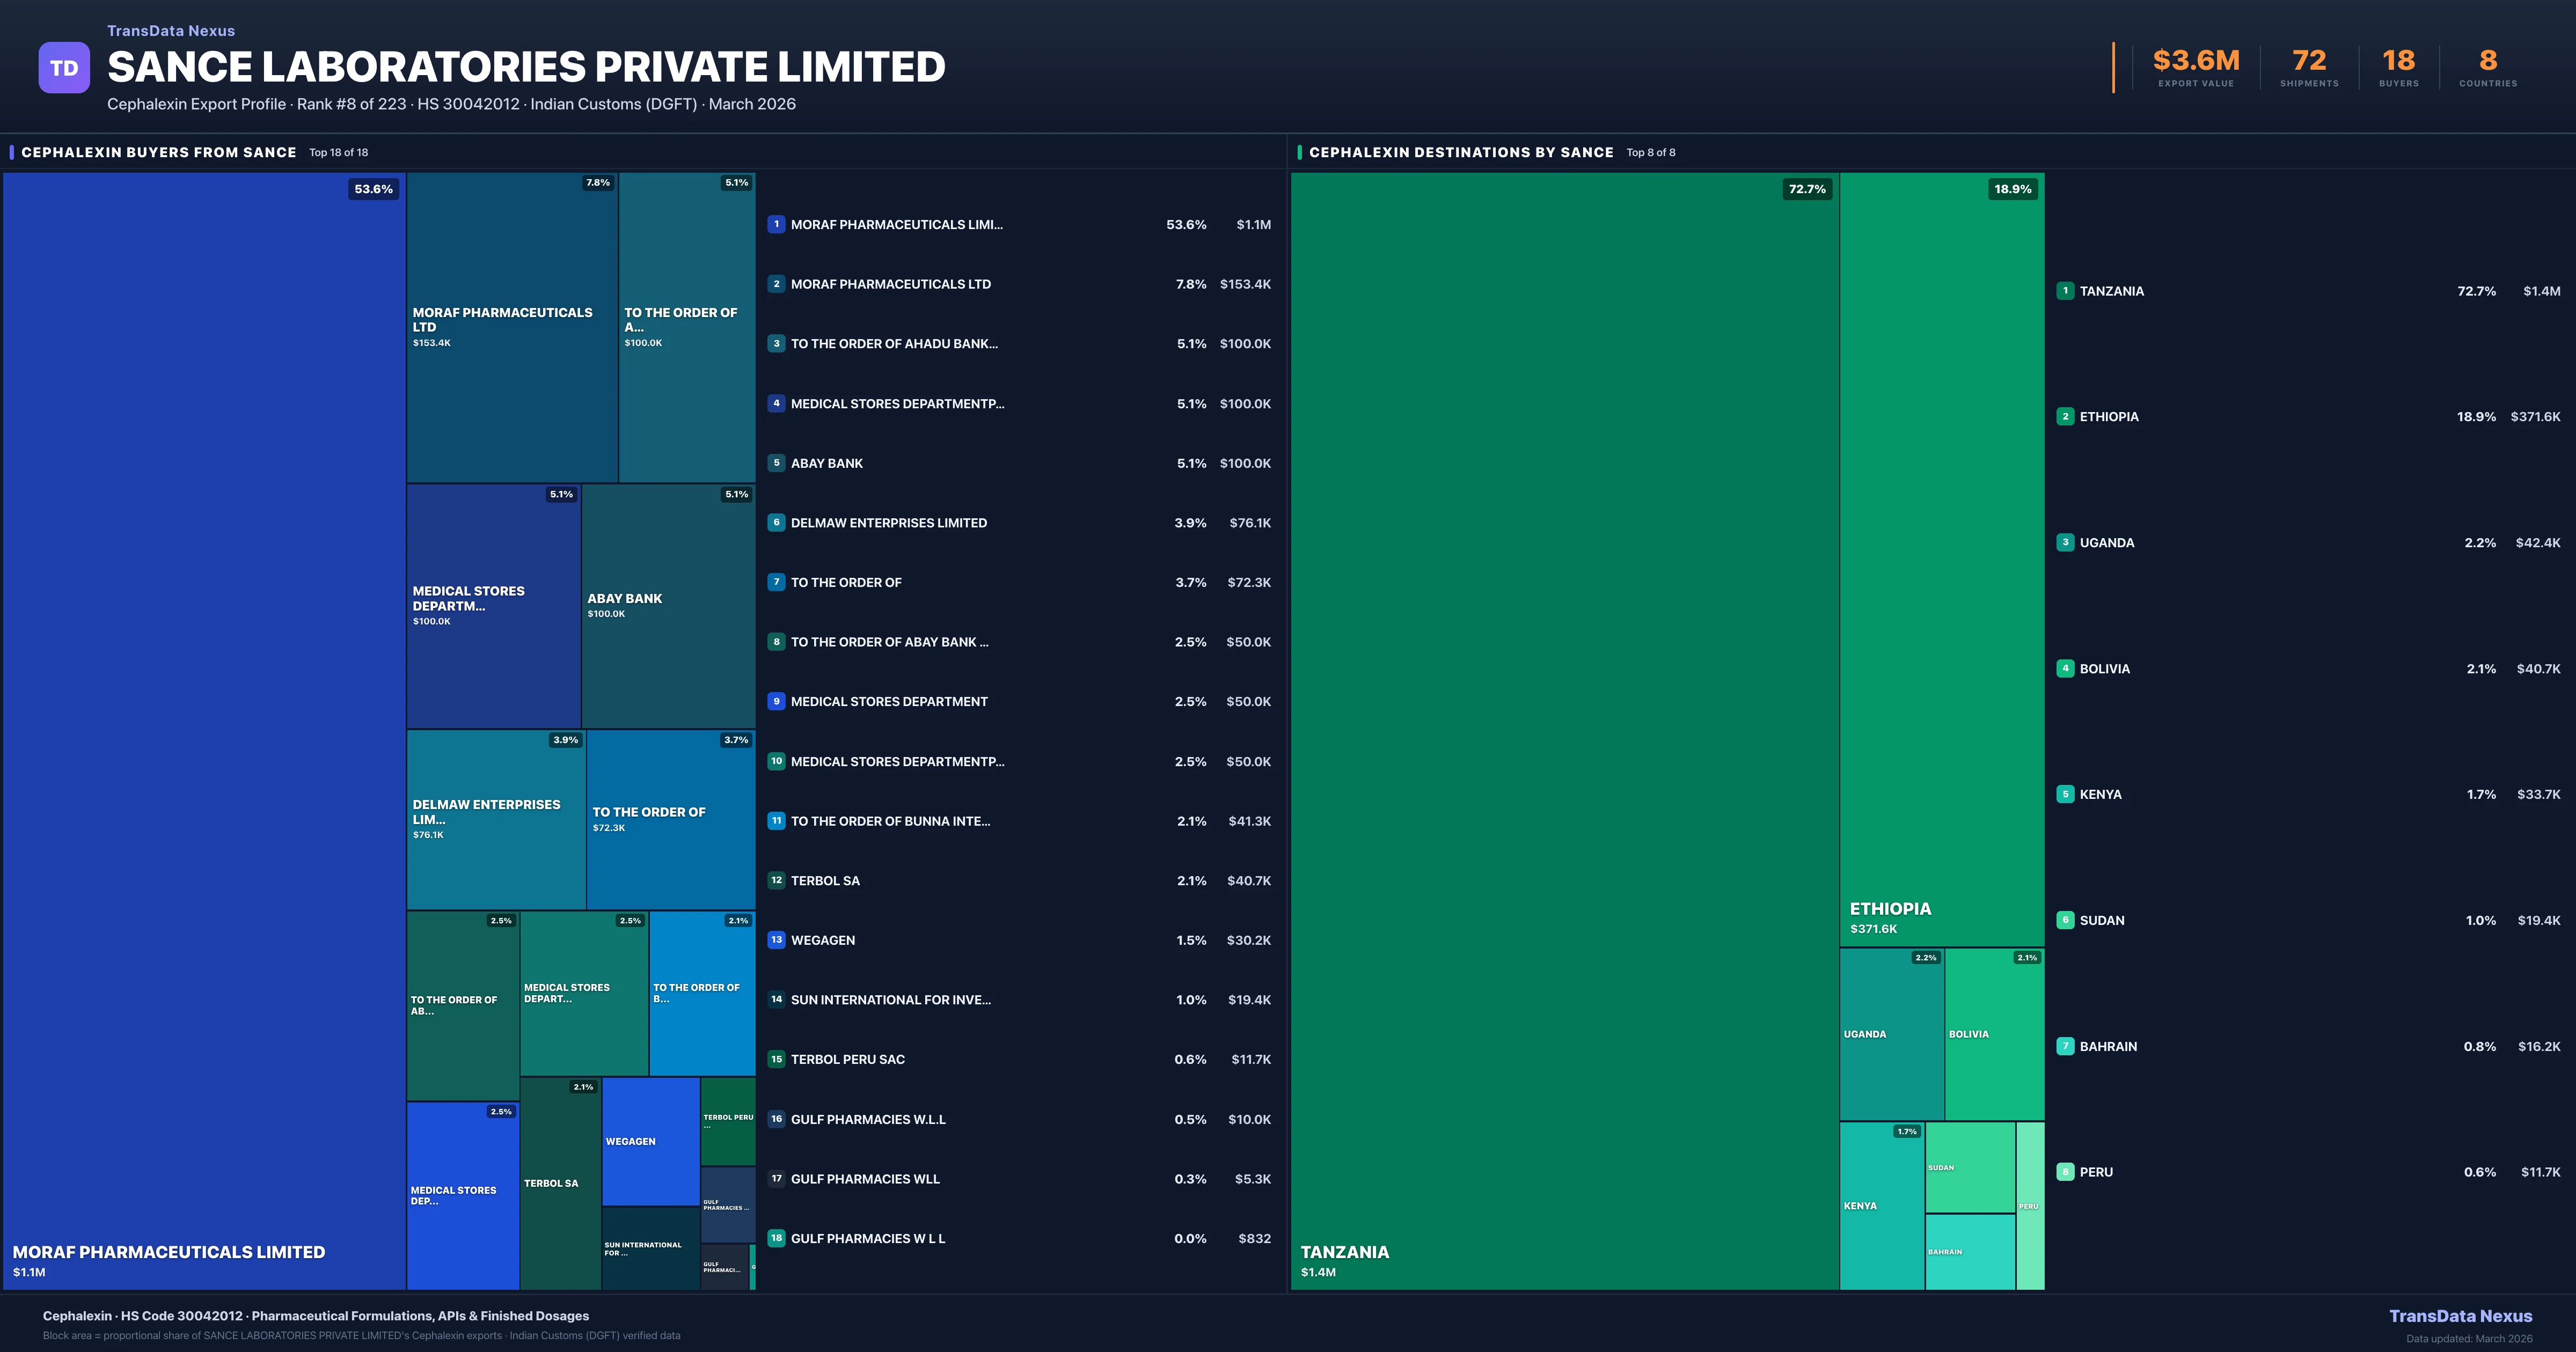Click rank badge 13 next to Wegagen
Screen dimensions: 2576x1352
[776, 940]
